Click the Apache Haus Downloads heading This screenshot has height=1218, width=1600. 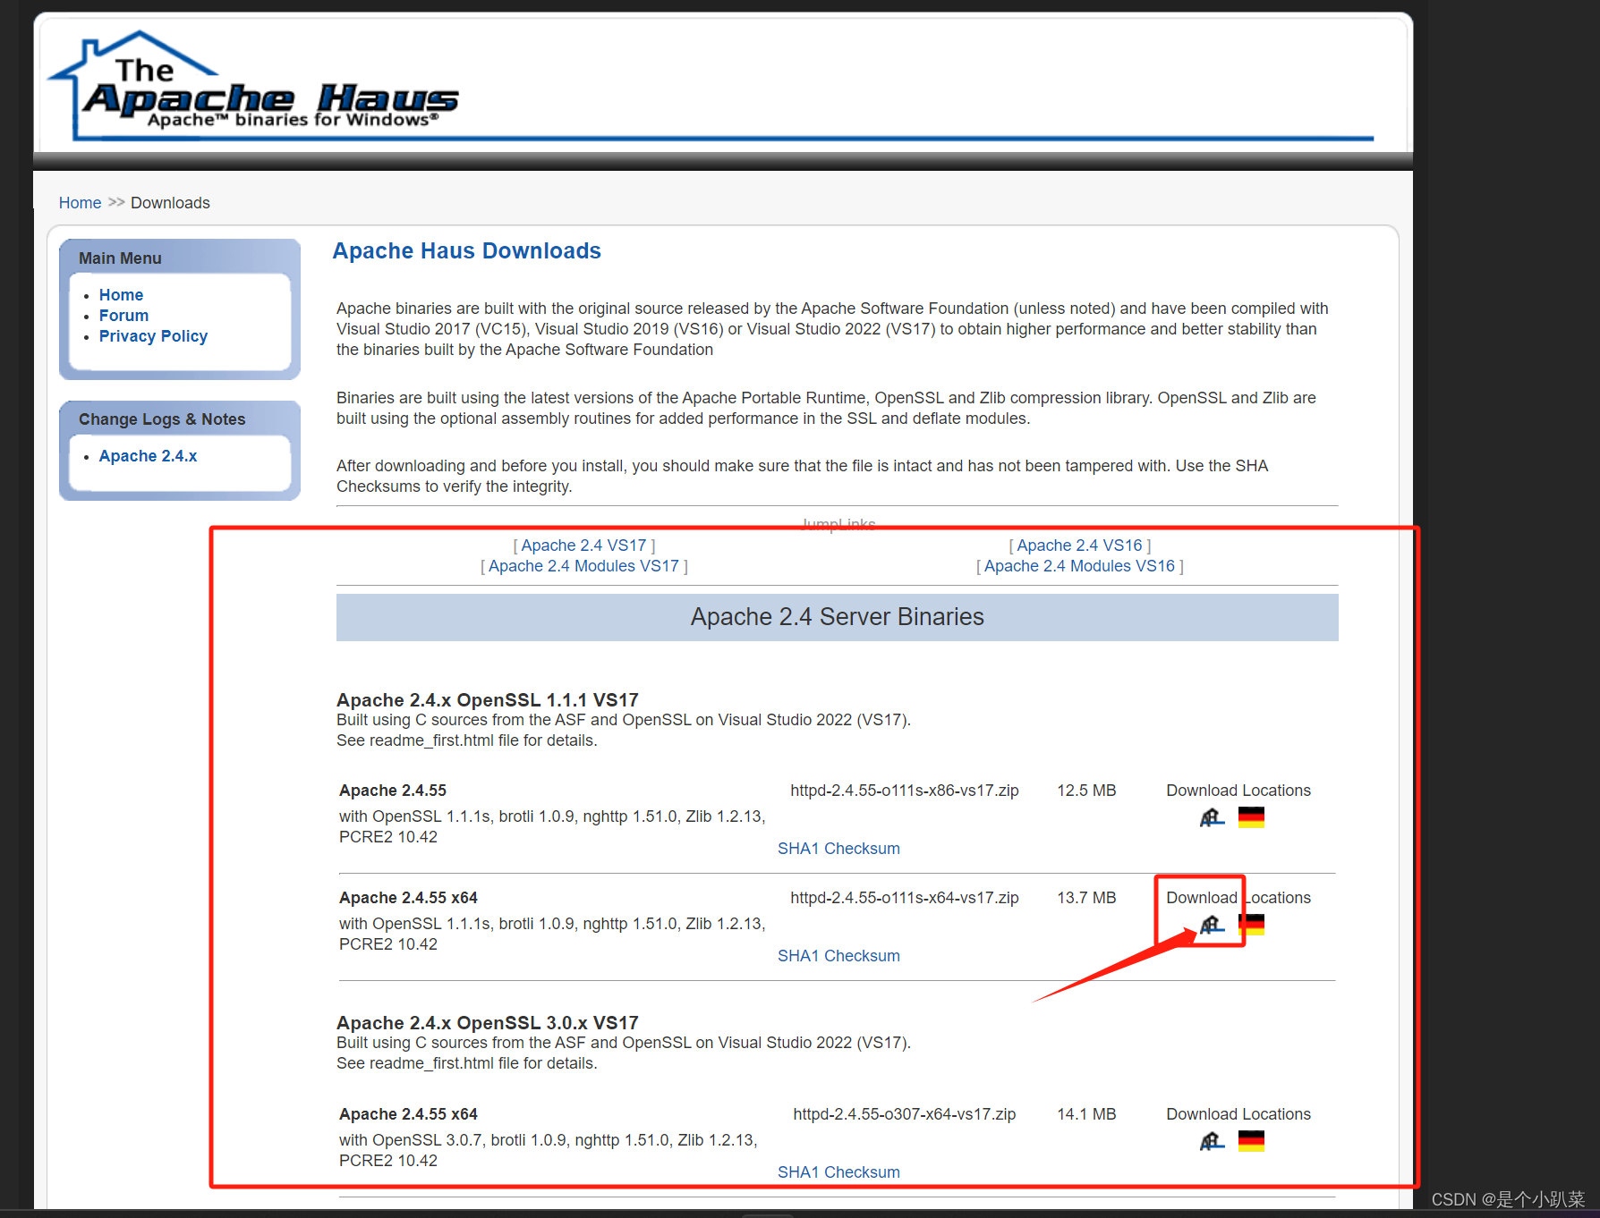click(466, 251)
